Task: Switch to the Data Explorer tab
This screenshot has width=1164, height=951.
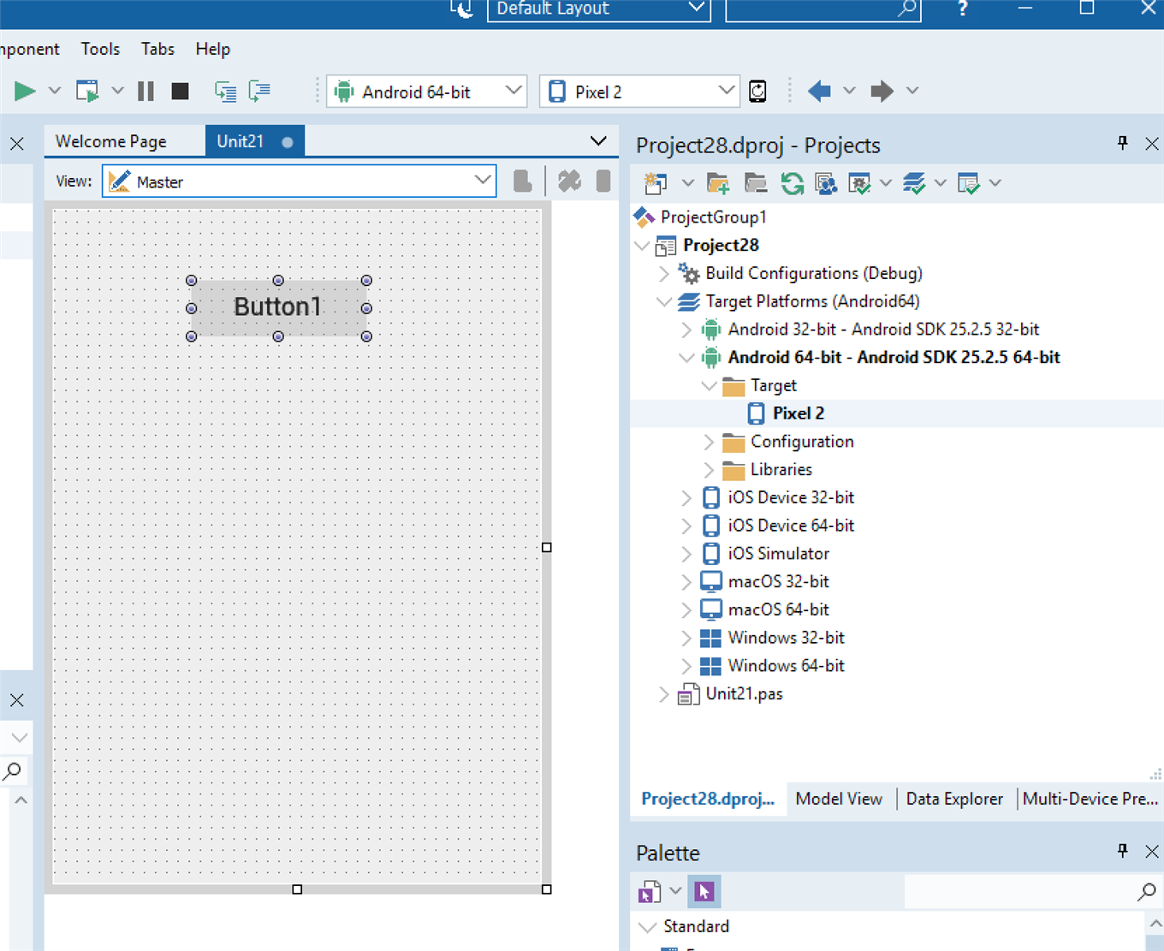Action: (954, 799)
